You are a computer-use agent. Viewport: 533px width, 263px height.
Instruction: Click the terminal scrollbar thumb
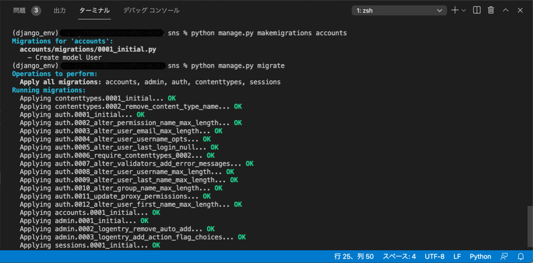coord(529,226)
